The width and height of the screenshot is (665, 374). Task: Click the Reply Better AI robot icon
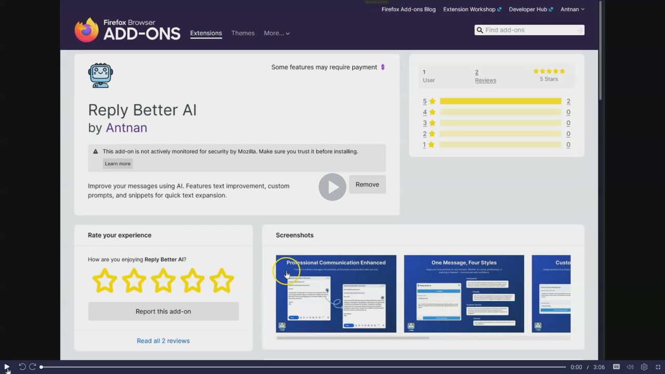pyautogui.click(x=100, y=75)
